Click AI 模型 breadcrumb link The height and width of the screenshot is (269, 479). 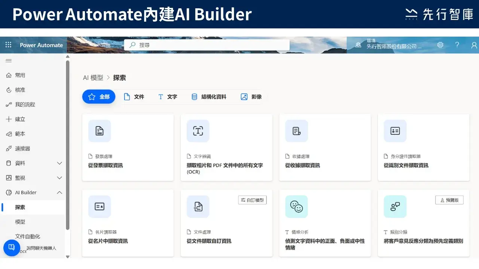pos(93,78)
